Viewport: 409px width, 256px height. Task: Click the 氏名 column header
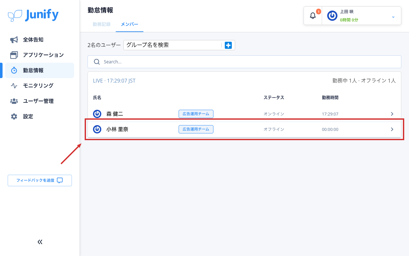[x=97, y=98]
